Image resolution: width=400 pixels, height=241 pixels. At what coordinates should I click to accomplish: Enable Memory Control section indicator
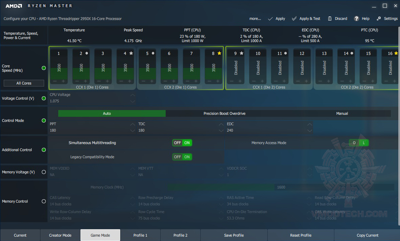point(44,201)
